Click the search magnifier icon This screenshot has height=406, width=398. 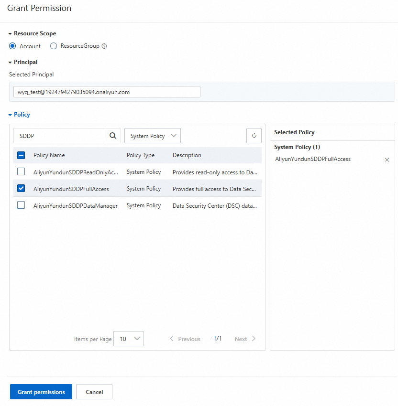[x=113, y=136]
